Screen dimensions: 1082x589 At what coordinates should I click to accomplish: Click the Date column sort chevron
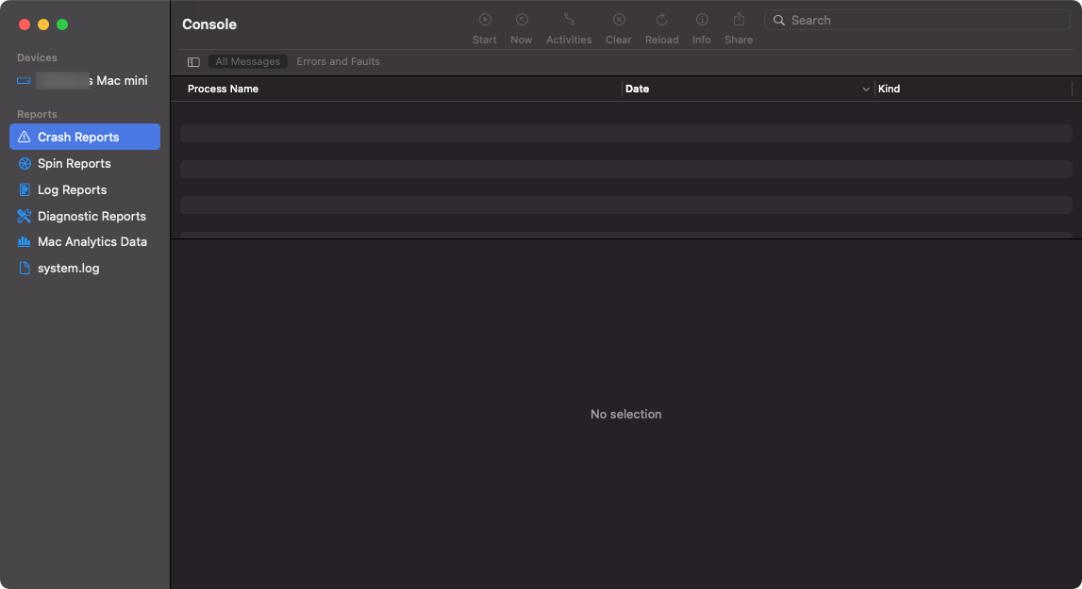coord(866,89)
